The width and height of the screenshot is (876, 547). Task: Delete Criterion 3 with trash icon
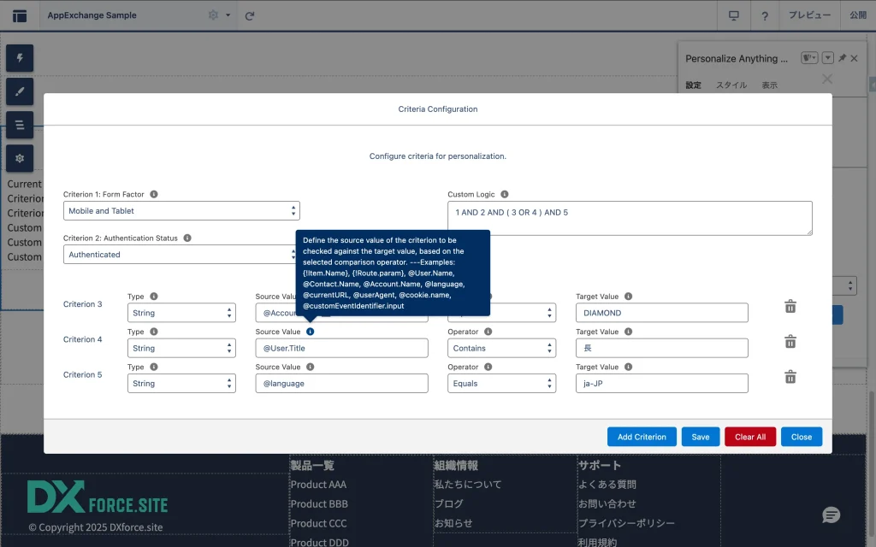[790, 306]
